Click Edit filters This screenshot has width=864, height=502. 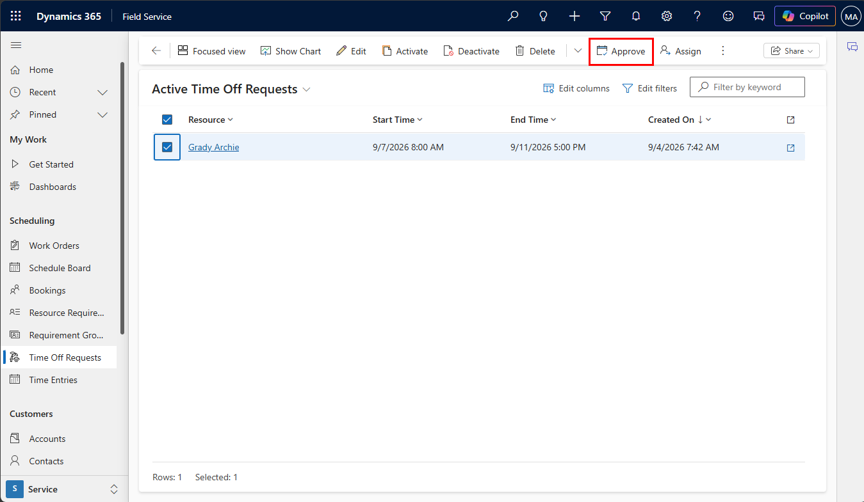pos(649,88)
